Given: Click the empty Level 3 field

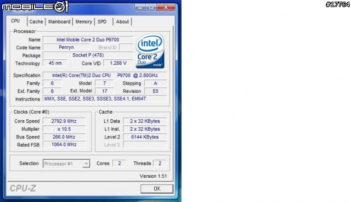Looking at the screenshot, I should click(145, 145).
